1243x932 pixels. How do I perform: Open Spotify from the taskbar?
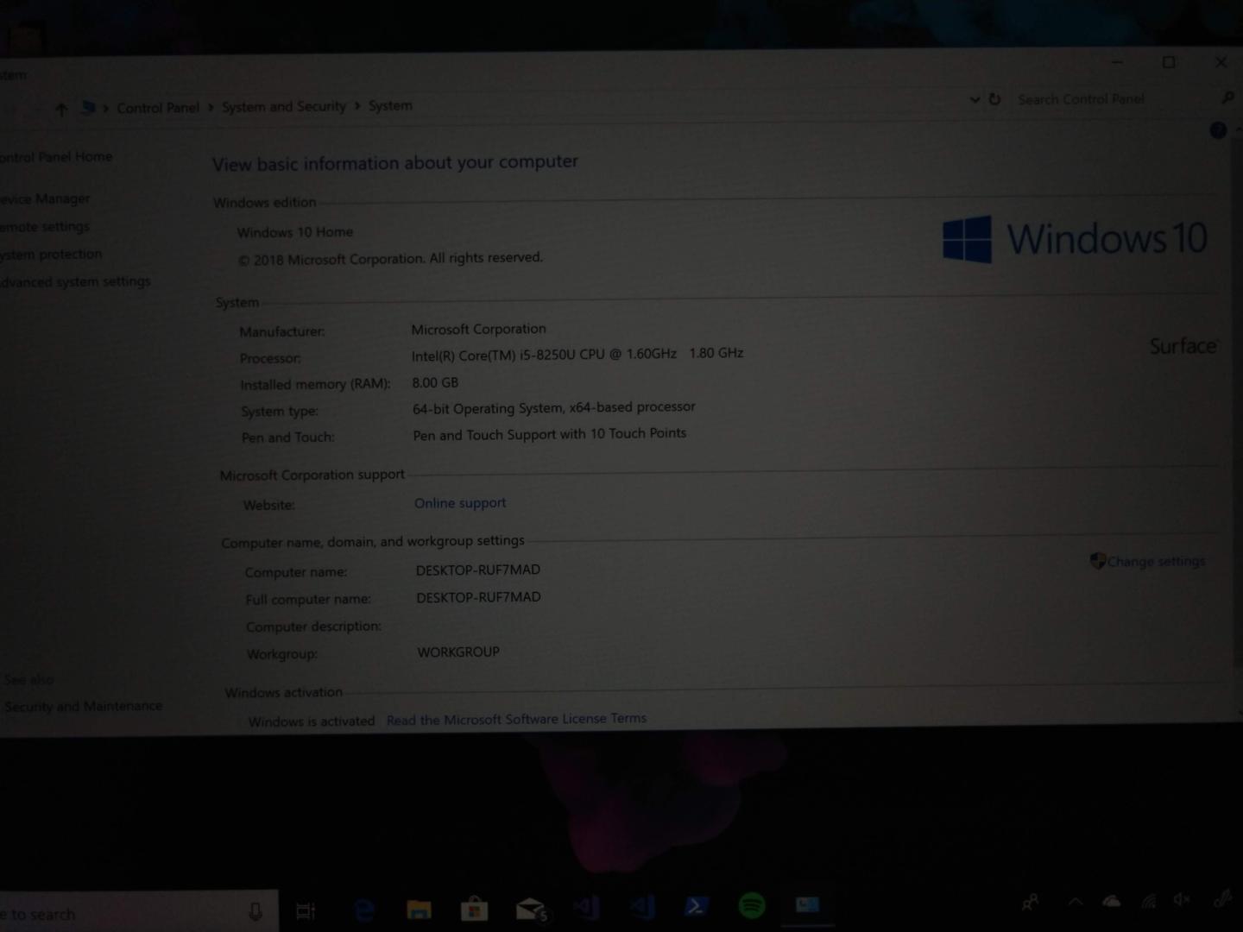(752, 905)
